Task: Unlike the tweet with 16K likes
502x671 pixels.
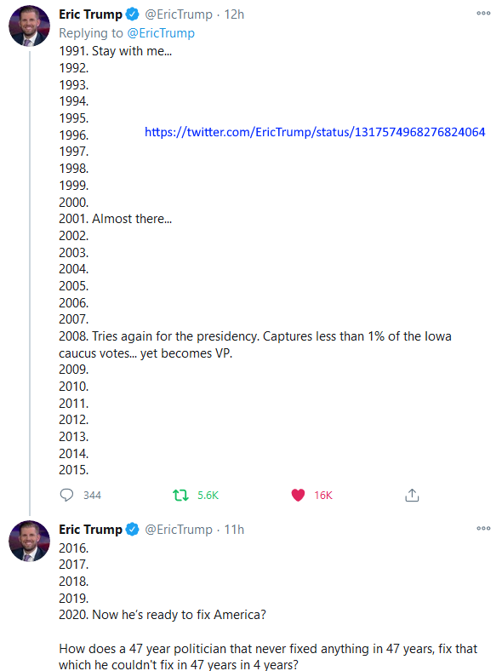Action: (x=298, y=495)
